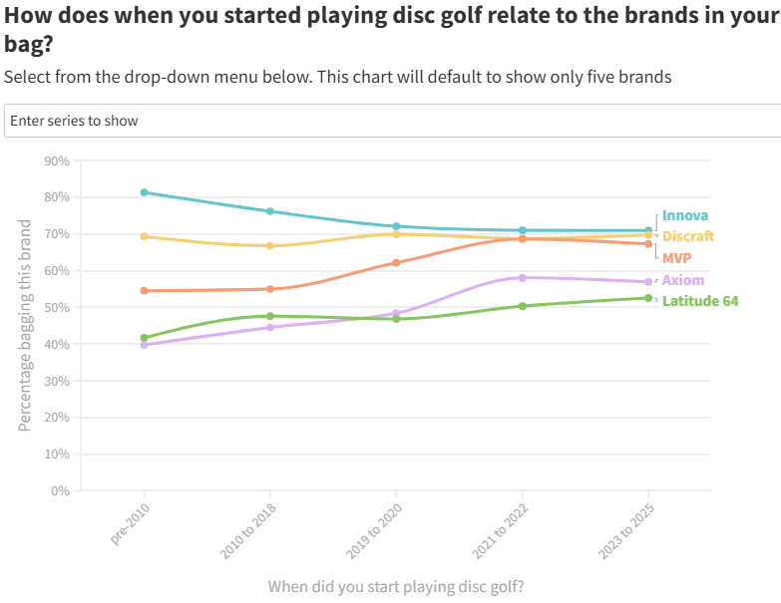Select the Latitude 64 legend label
This screenshot has height=603, width=781.
coord(700,301)
